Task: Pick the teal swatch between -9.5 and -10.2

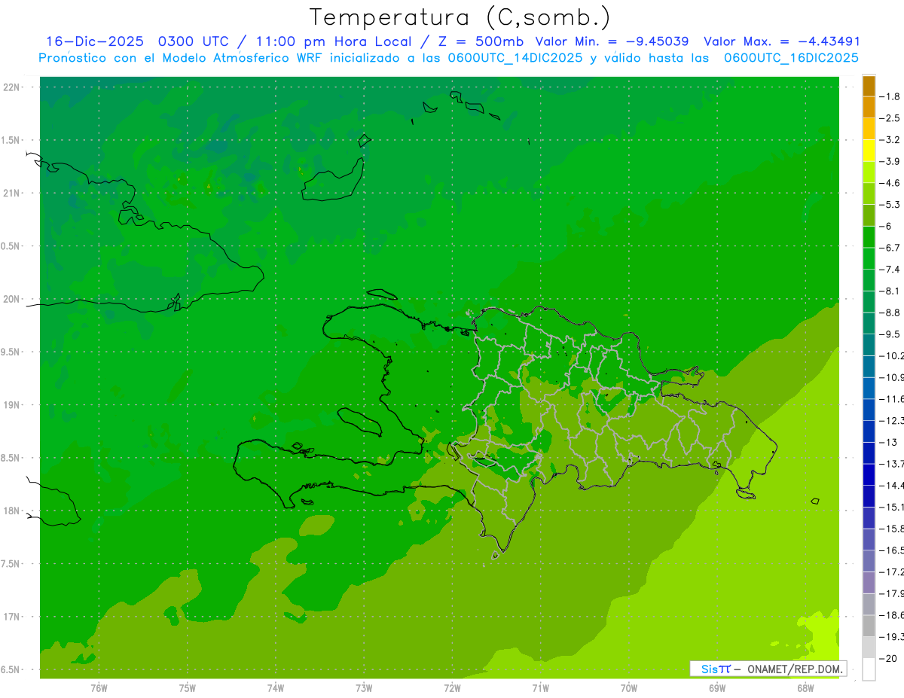Action: [x=869, y=345]
